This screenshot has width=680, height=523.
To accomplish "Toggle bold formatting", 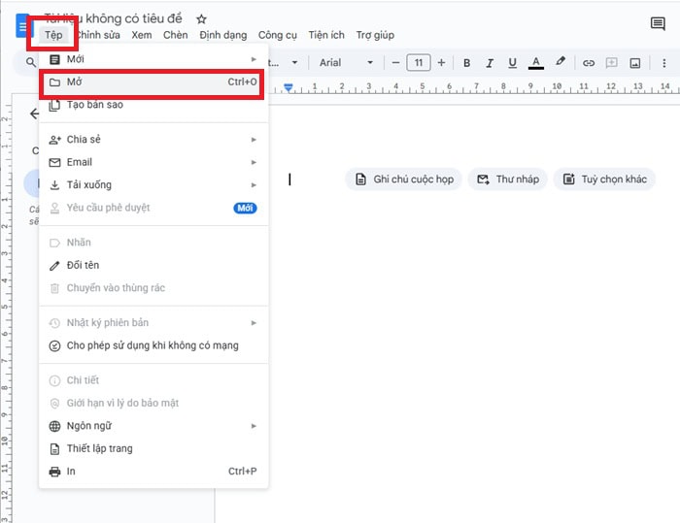I will pyautogui.click(x=466, y=63).
